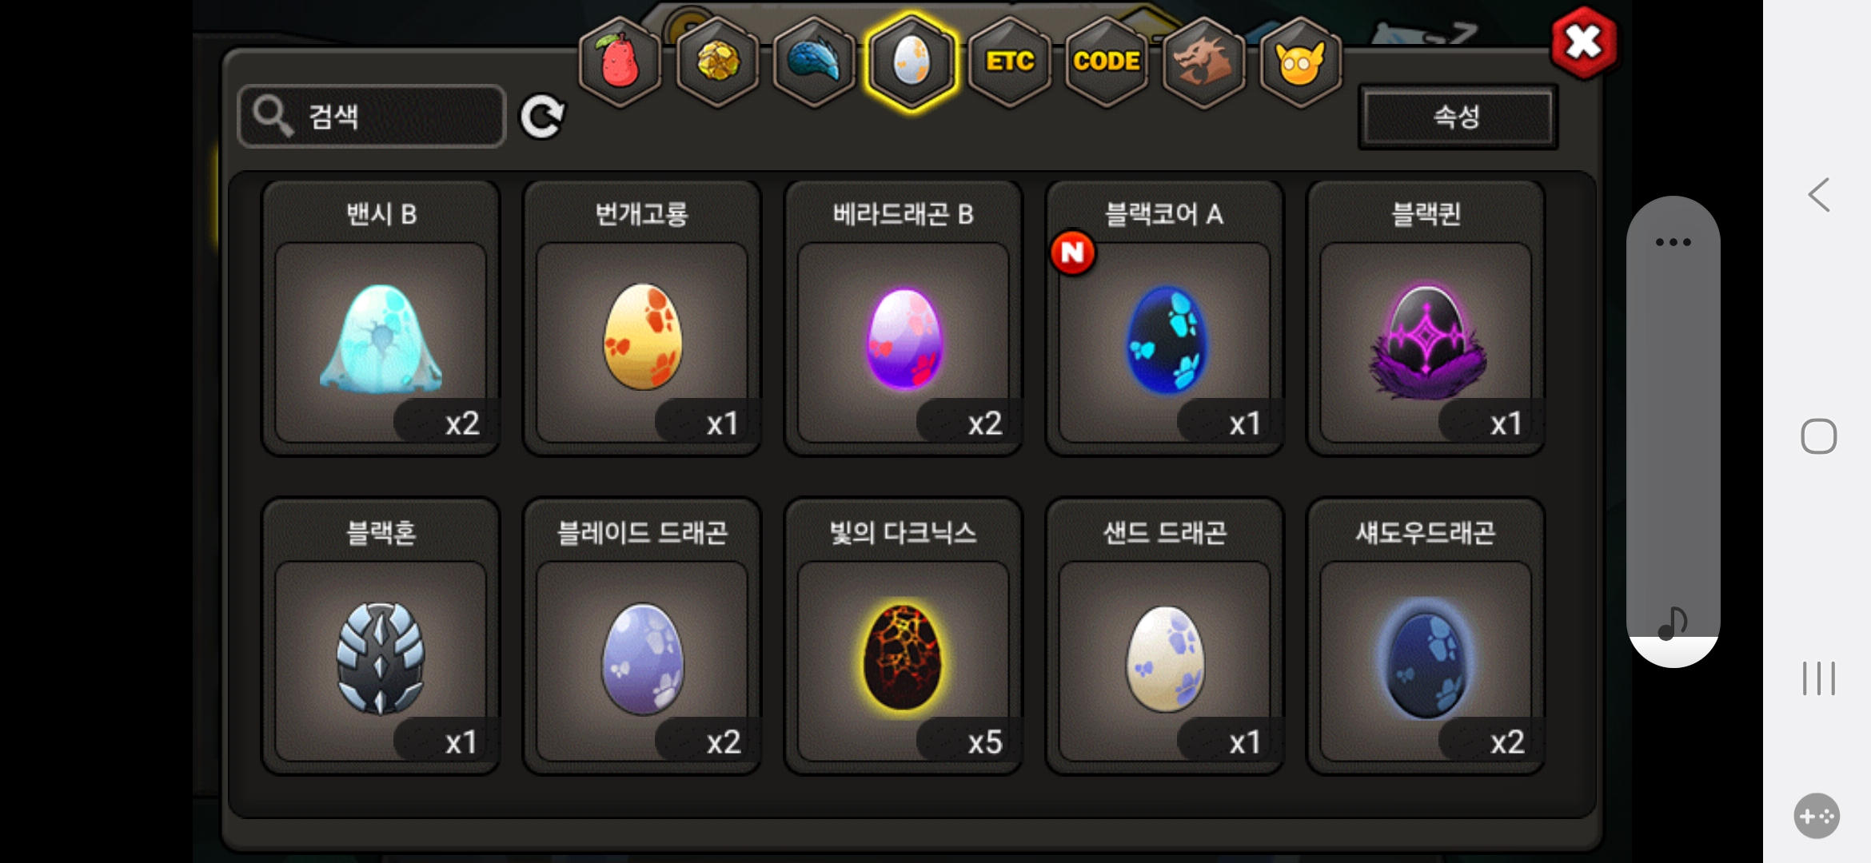Pick the 블랙퀸 egg in nest
Image resolution: width=1871 pixels, height=863 pixels.
[x=1426, y=319]
